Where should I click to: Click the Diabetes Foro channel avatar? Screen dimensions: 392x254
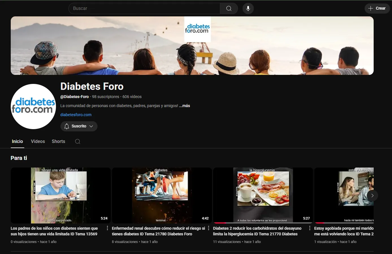[33, 107]
